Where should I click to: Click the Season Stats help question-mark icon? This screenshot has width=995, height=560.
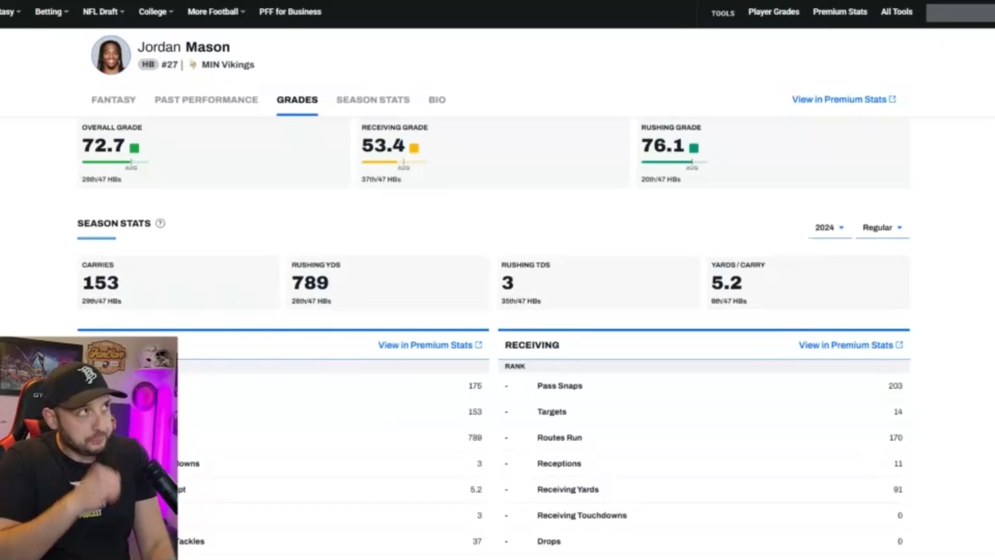tap(160, 223)
